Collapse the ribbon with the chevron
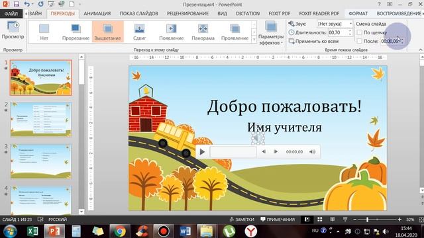The width and height of the screenshot is (424, 238). coord(421,50)
